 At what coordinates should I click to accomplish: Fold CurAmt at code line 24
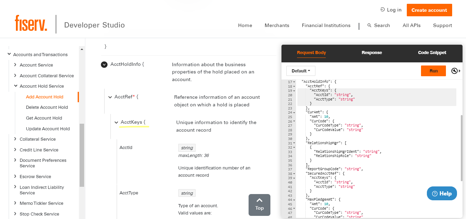(294, 113)
